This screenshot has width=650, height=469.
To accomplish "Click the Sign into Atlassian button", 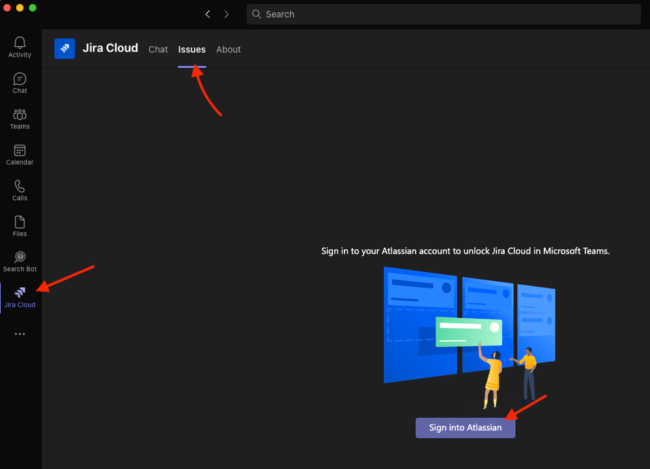I will 465,427.
